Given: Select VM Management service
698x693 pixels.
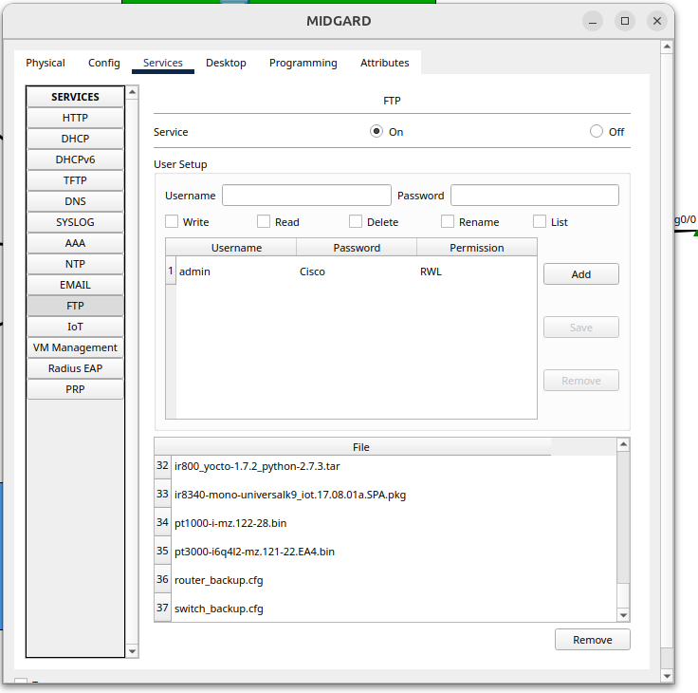Looking at the screenshot, I should pos(75,347).
